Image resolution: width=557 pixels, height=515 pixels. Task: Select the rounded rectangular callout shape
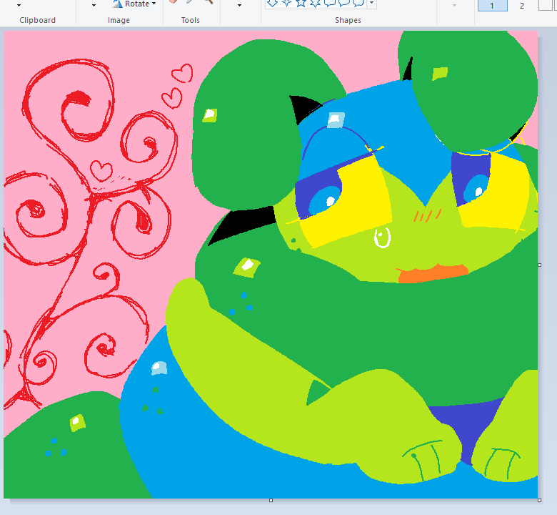(x=330, y=3)
